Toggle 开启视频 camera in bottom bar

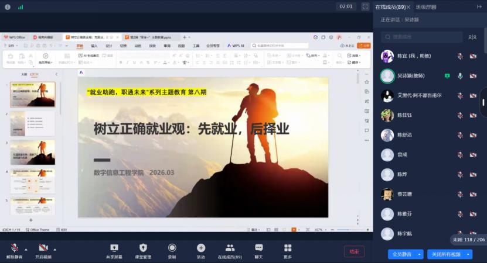point(42,248)
